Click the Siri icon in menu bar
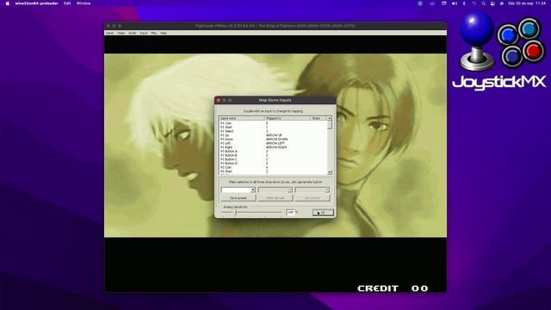551x310 pixels. point(501,3)
